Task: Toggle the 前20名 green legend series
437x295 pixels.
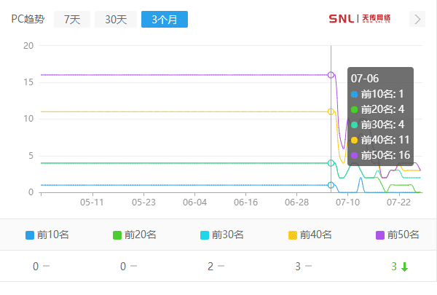Action: coord(135,235)
